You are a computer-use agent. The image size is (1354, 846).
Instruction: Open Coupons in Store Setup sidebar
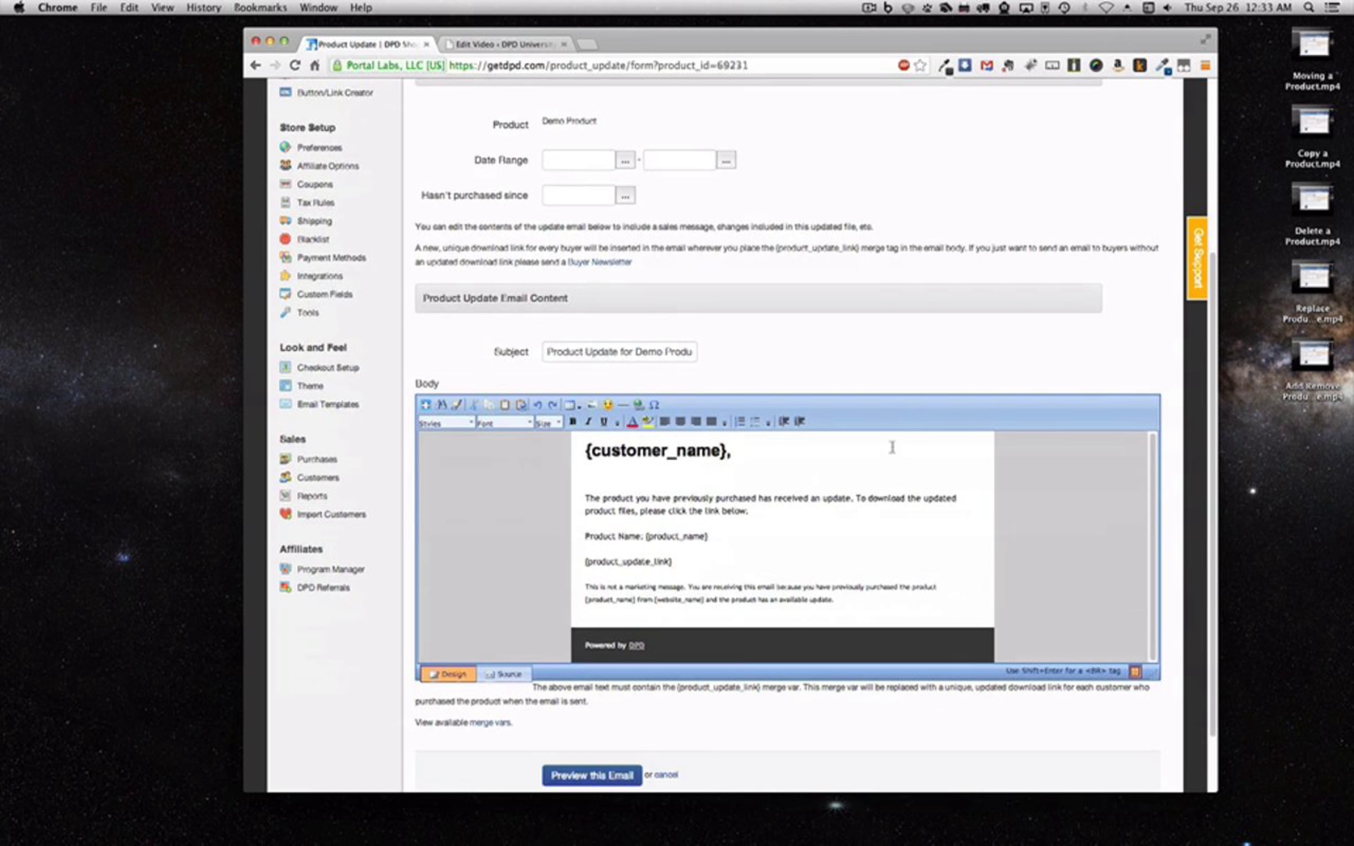point(314,184)
